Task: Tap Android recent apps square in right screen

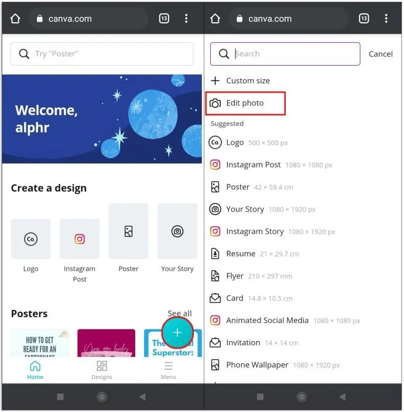Action: click(x=260, y=397)
